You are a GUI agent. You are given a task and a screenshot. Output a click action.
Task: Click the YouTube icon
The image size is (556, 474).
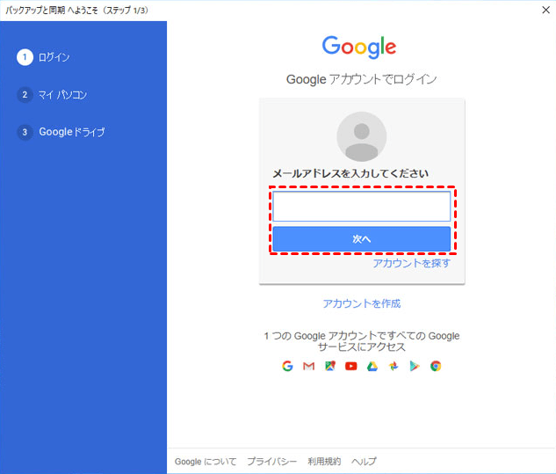[x=351, y=366]
